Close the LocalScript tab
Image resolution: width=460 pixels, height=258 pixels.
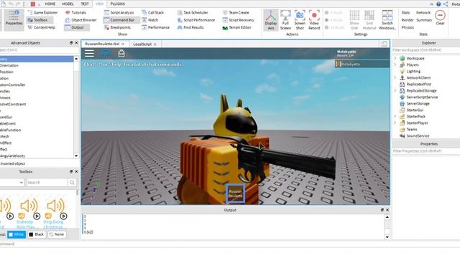pos(155,44)
